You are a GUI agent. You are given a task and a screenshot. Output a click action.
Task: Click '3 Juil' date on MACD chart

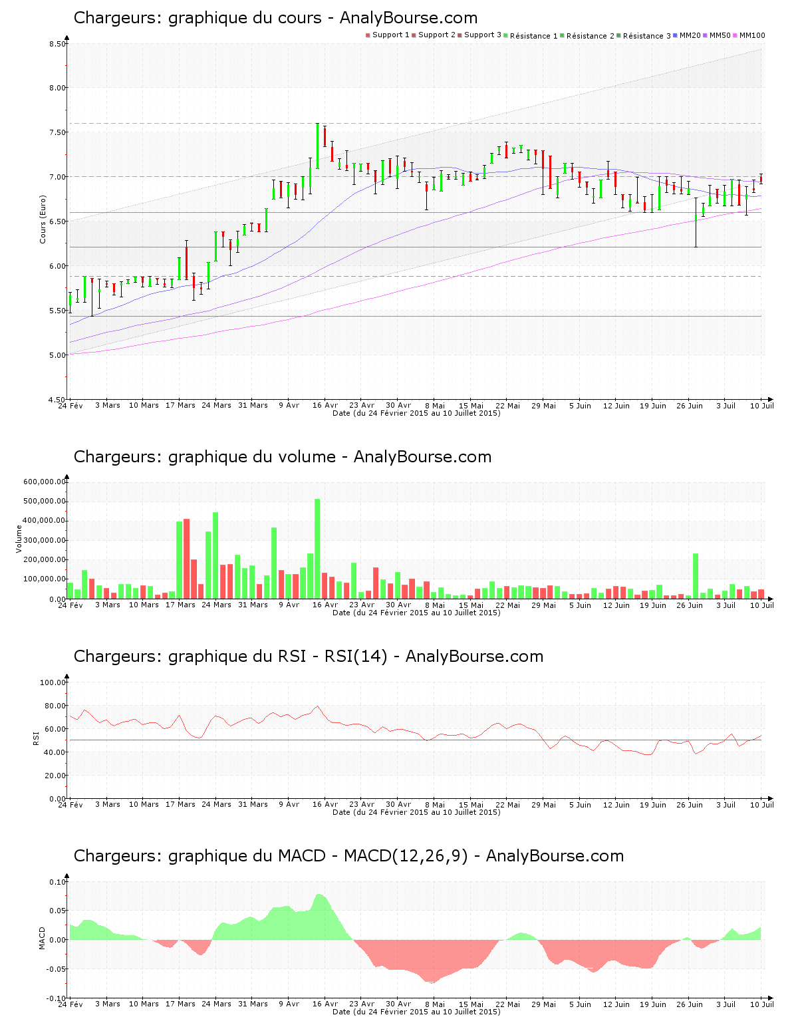(x=726, y=1004)
